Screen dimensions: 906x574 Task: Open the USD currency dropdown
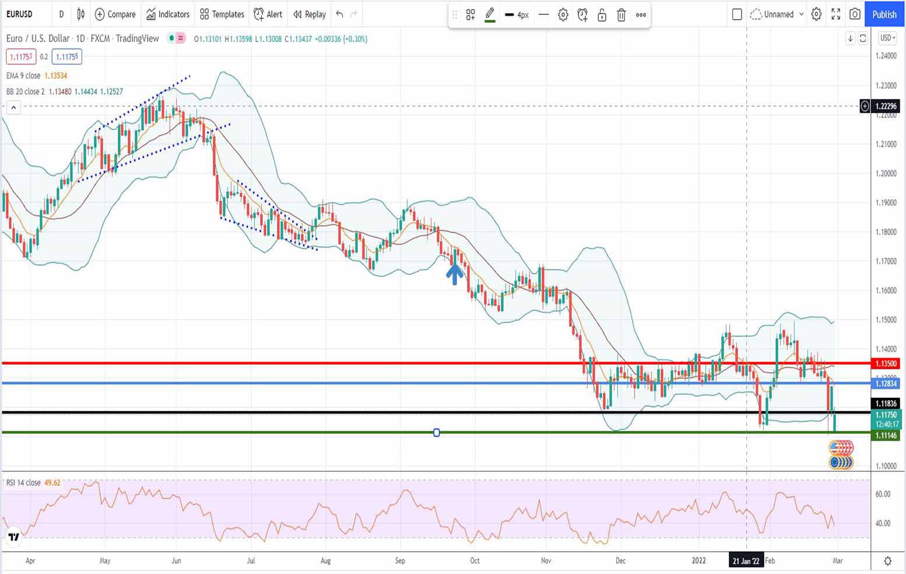887,38
